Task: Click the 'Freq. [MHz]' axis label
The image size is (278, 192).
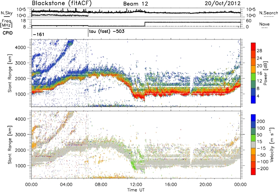Action: tap(6, 24)
